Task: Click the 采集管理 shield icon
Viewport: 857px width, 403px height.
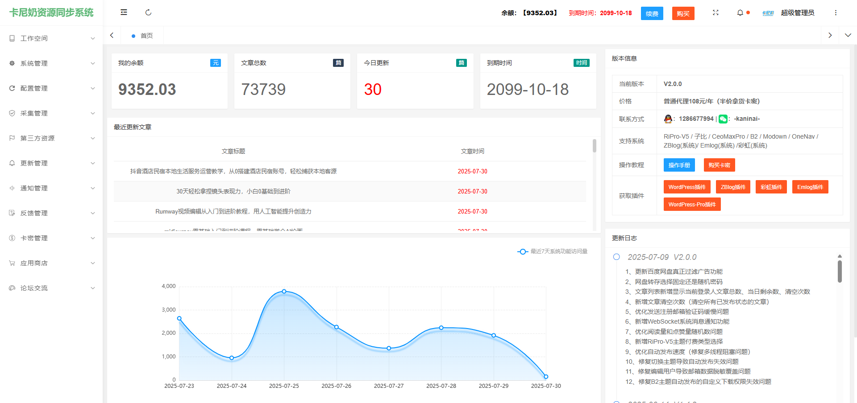Action: [x=12, y=113]
